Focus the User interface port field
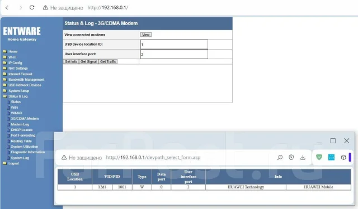The width and height of the screenshot is (358, 209). coord(174,54)
